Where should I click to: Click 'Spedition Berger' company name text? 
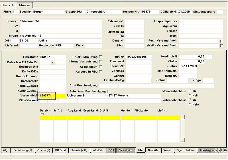31,12
